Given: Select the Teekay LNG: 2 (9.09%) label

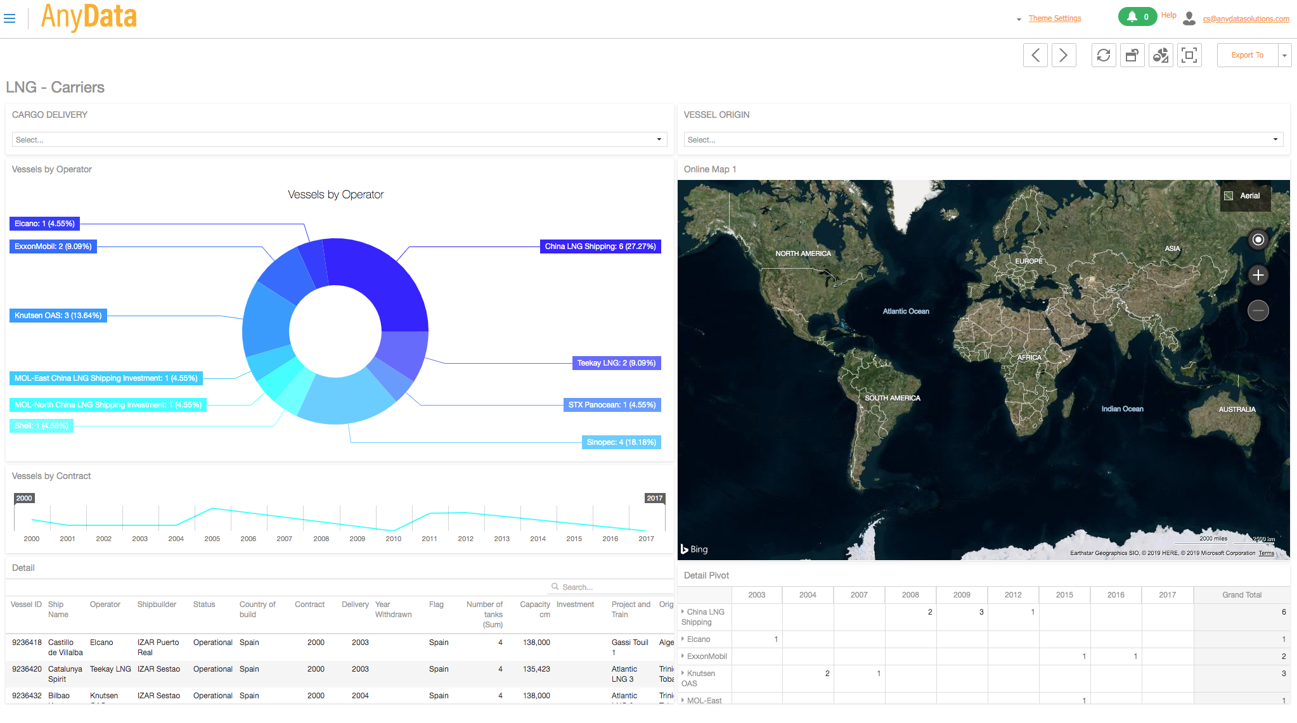Looking at the screenshot, I should pyautogui.click(x=616, y=363).
